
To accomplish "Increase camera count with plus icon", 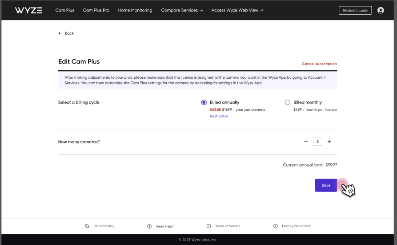I will [329, 141].
